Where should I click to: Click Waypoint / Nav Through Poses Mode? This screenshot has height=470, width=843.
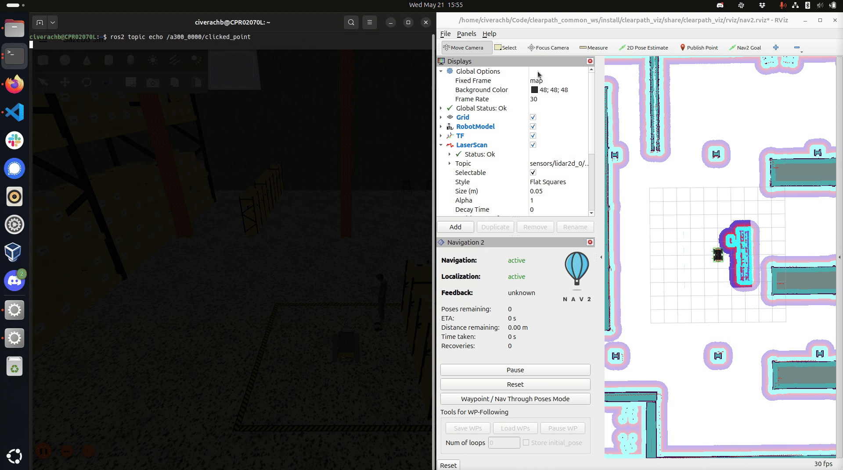pyautogui.click(x=515, y=399)
